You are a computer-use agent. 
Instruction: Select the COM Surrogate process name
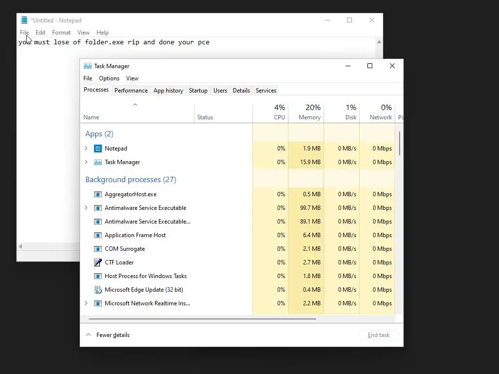point(125,249)
